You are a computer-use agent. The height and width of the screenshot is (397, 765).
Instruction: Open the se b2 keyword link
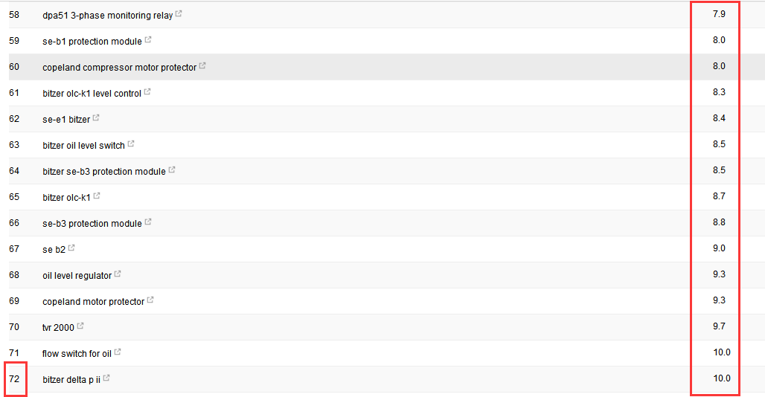coord(54,249)
